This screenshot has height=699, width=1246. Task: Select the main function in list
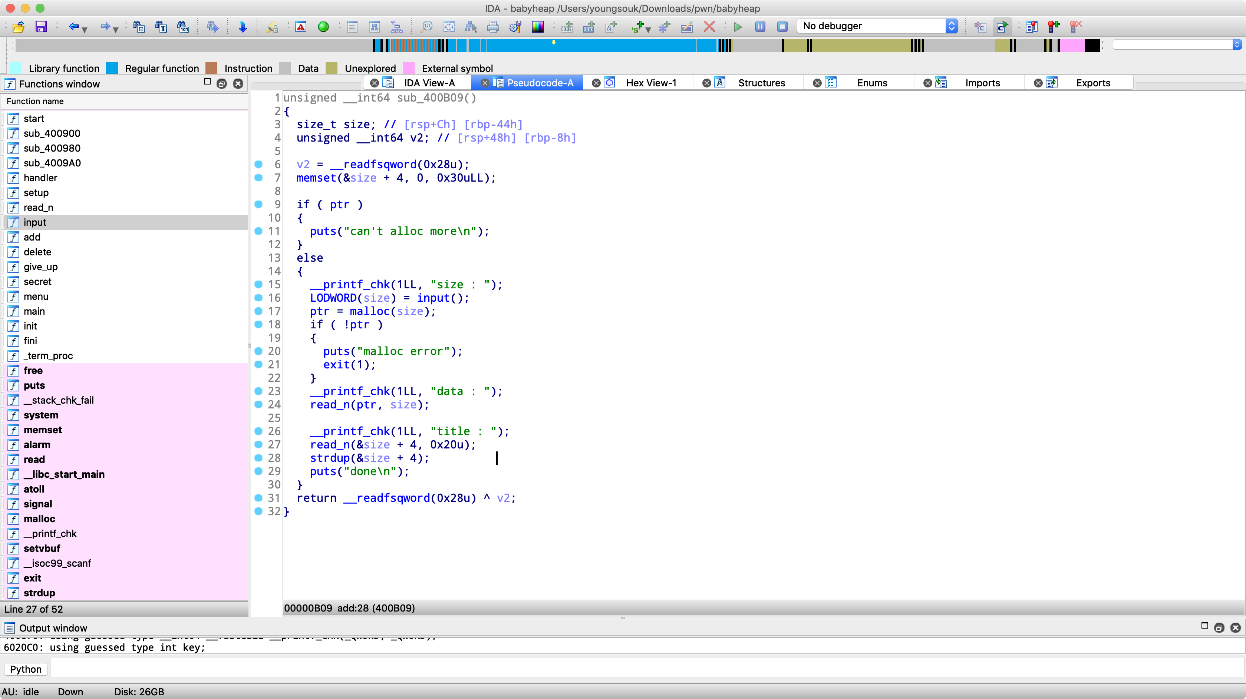click(34, 311)
